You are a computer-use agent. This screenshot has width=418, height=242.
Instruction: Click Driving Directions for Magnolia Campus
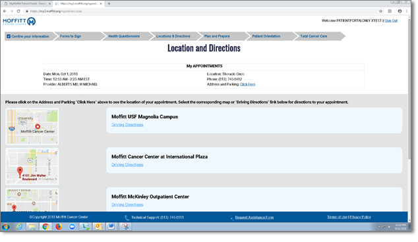point(127,125)
